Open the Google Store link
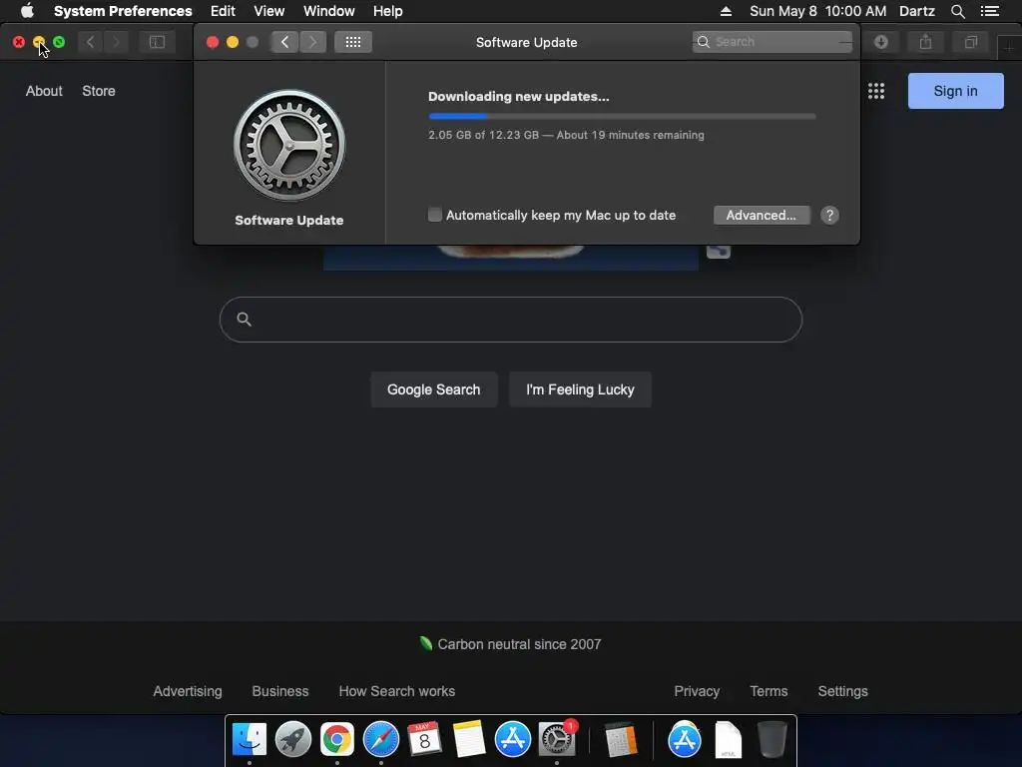The height and width of the screenshot is (767, 1022). point(99,91)
